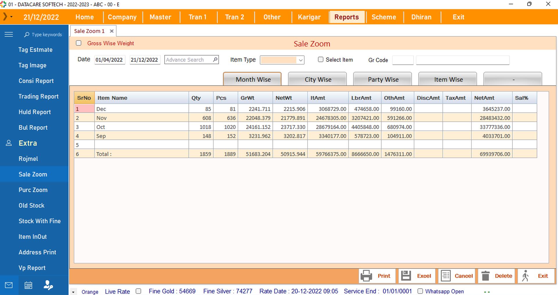Click the trash can Delete icon
This screenshot has height=295, width=558.
point(485,276)
